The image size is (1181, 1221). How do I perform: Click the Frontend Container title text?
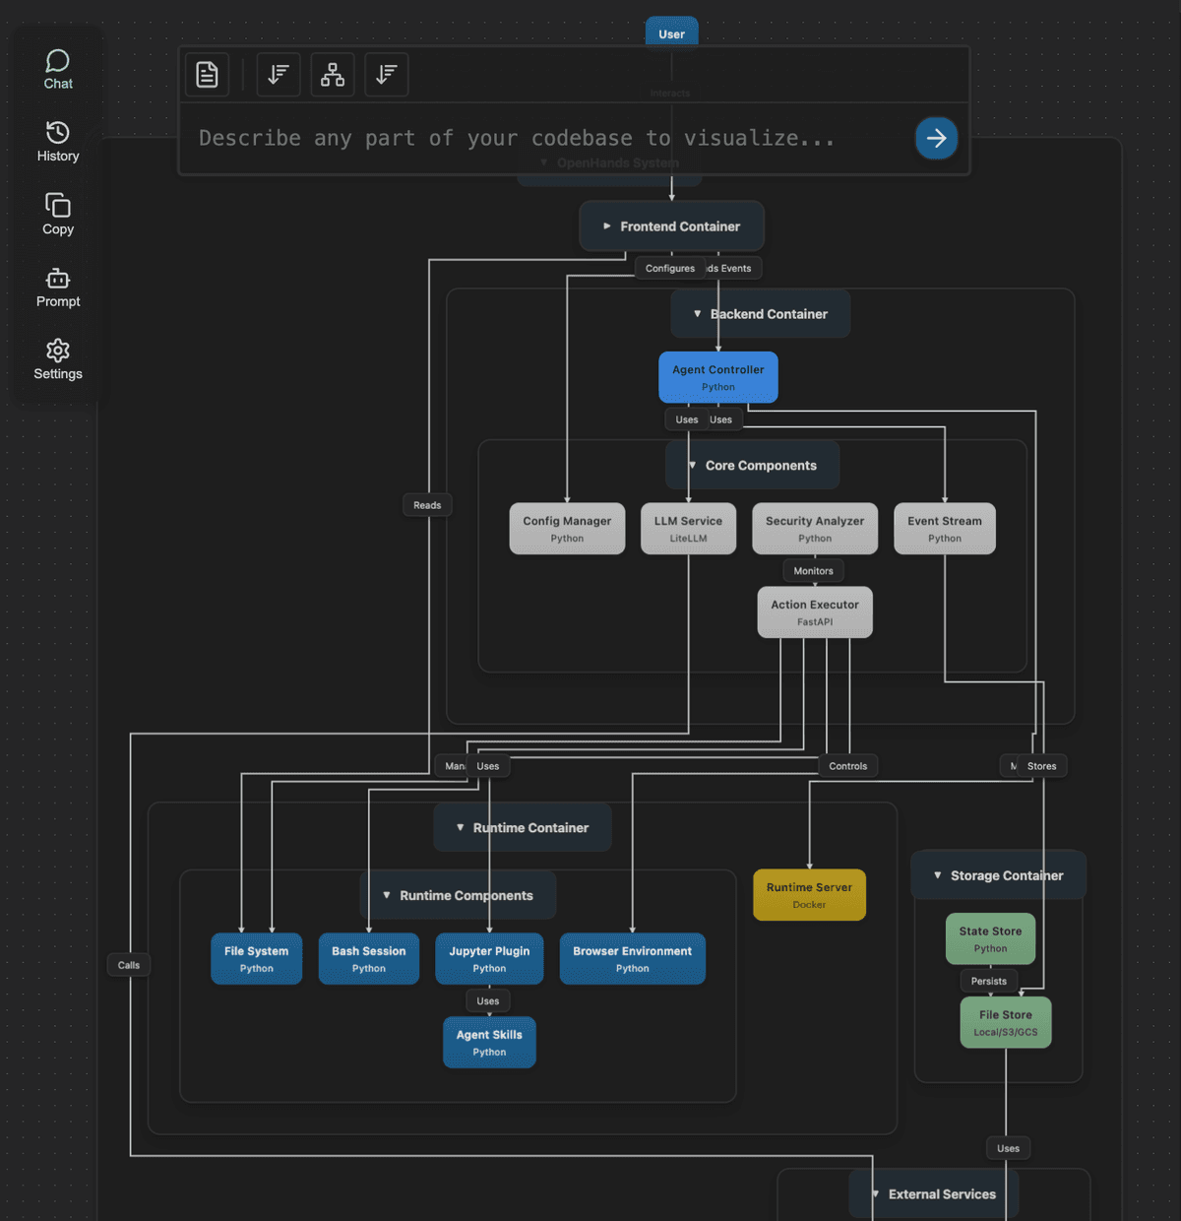coord(680,226)
